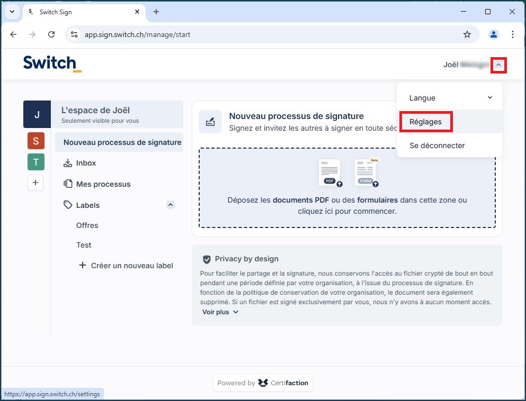
Task: Open the green T workspace avatar
Action: (35, 162)
